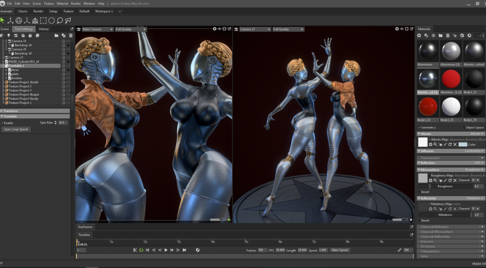
Task: Open the Render menu
Action: 75,3
